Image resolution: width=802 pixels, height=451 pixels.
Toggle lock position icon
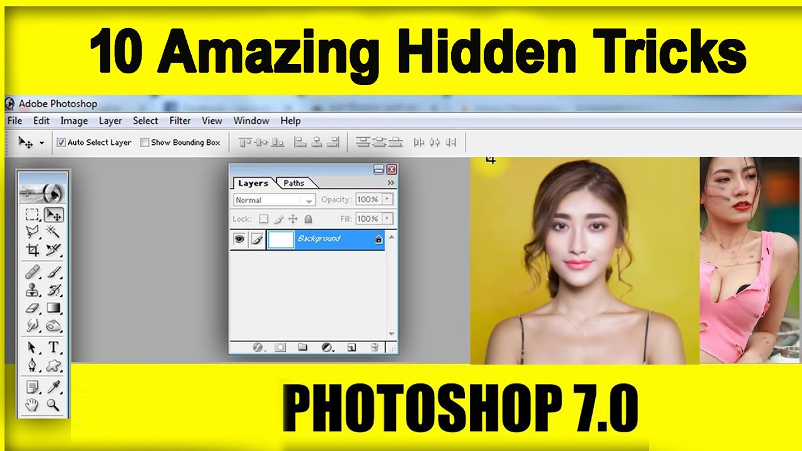point(293,219)
